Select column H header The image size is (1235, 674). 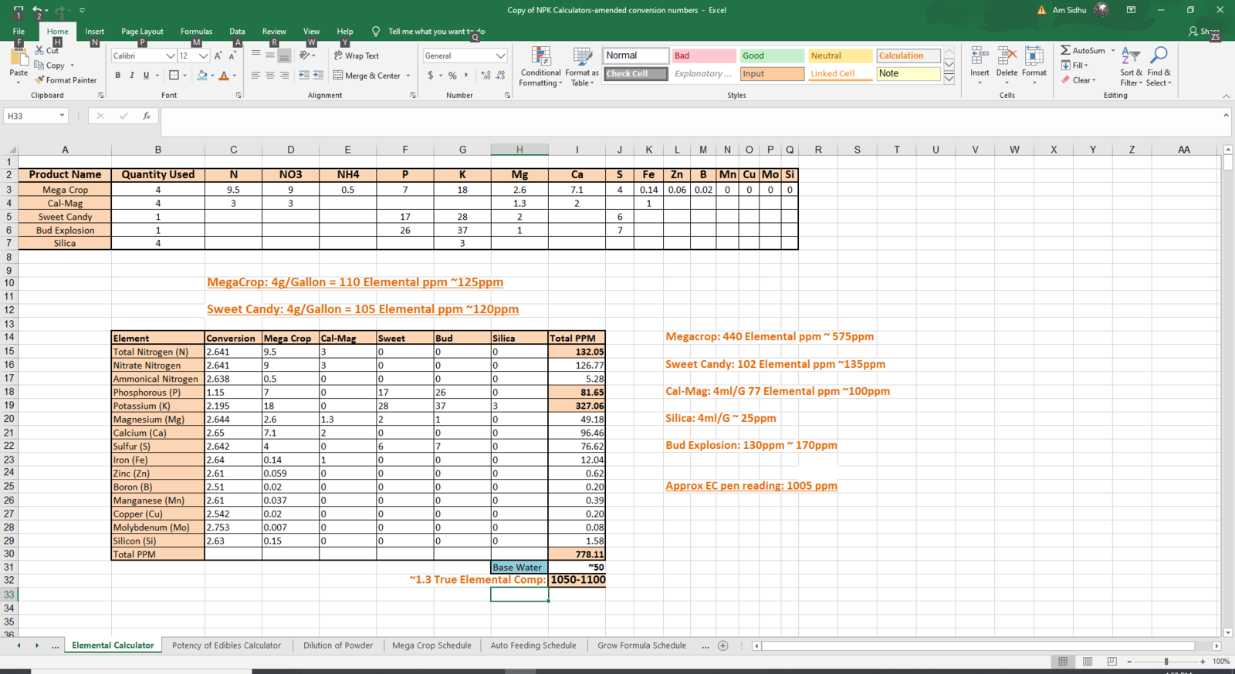click(519, 150)
